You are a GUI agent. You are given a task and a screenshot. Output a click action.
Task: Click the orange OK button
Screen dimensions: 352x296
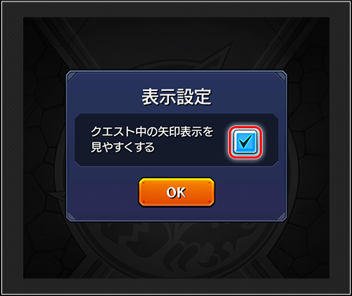pos(176,192)
